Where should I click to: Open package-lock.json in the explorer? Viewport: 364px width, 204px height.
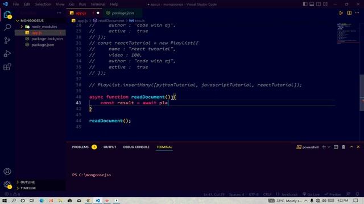tap(40, 39)
